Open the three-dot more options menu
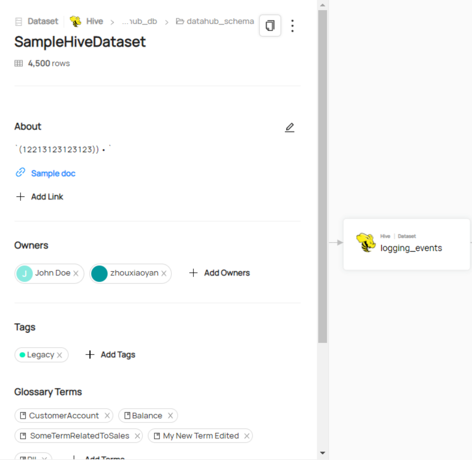 tap(292, 26)
